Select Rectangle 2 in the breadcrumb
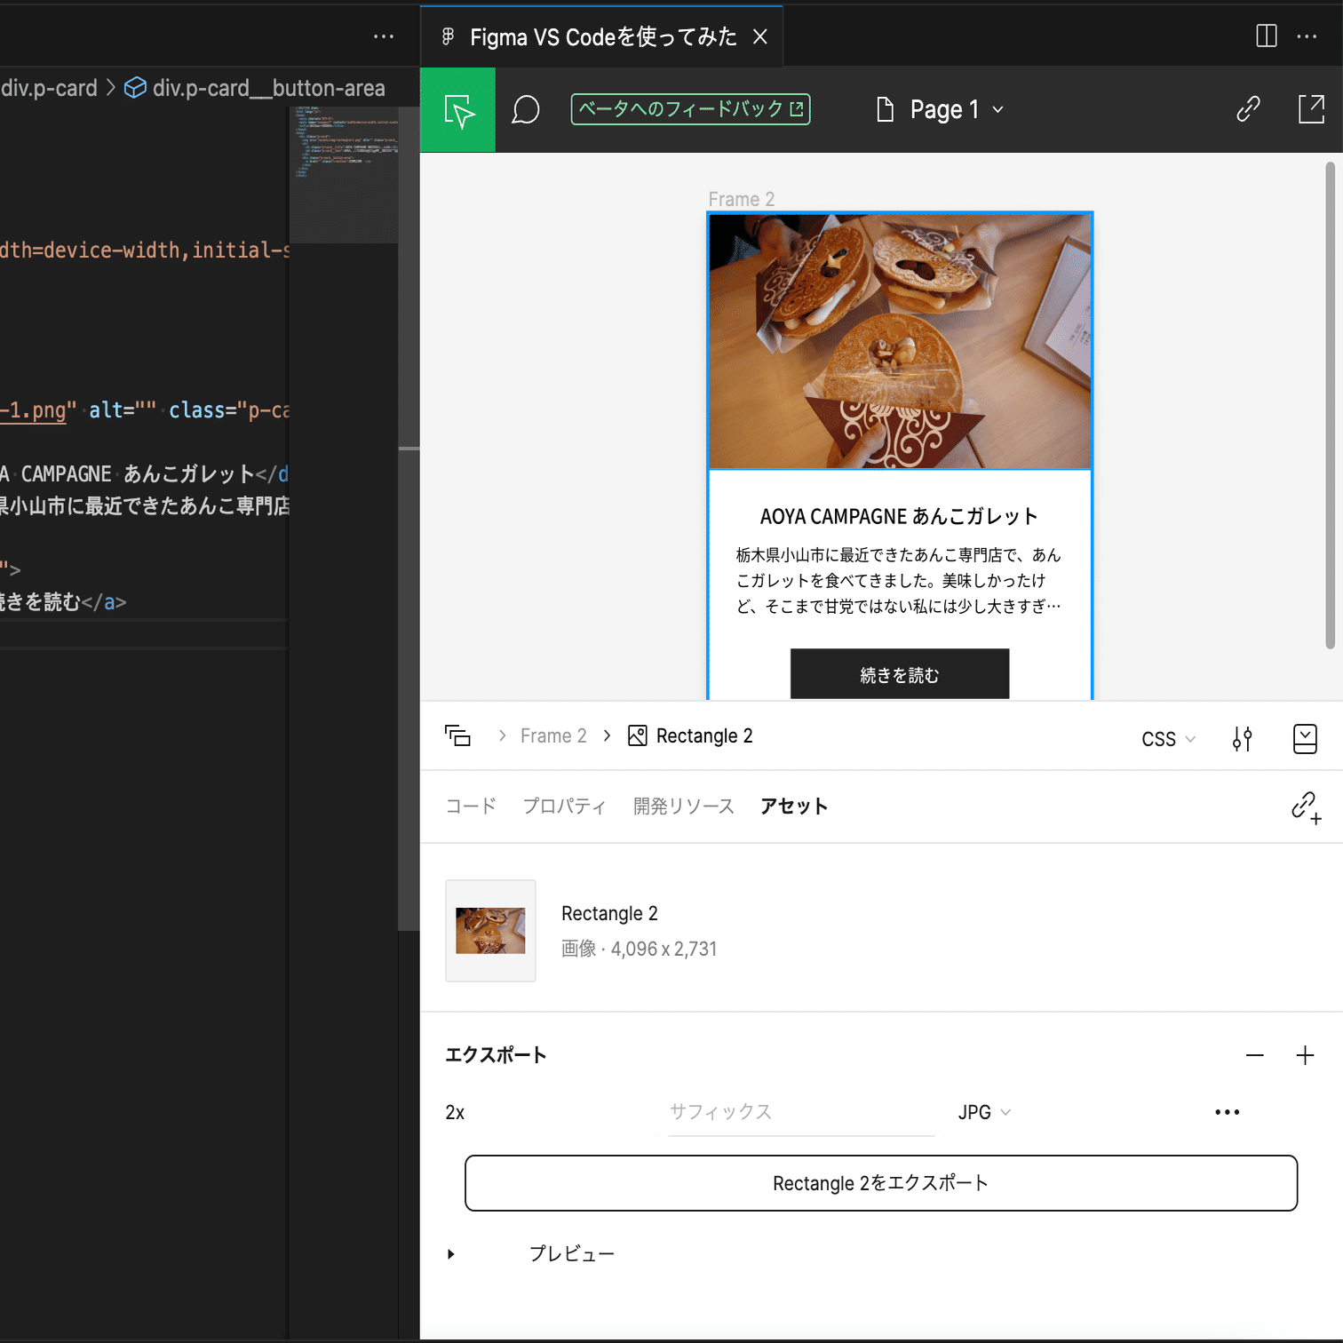Viewport: 1343px width, 1343px height. pos(704,736)
